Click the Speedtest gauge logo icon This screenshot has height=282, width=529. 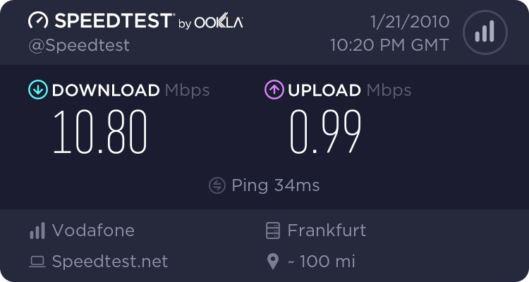coord(38,21)
